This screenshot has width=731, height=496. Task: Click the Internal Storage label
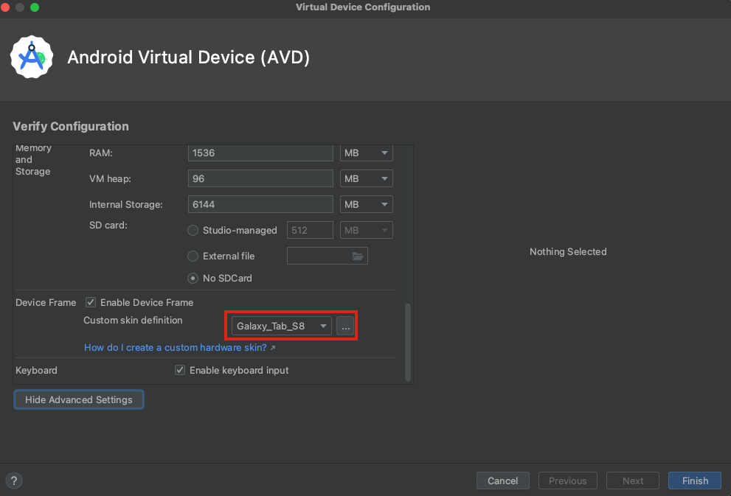[x=126, y=204]
